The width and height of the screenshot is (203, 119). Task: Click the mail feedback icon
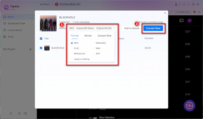25,113
